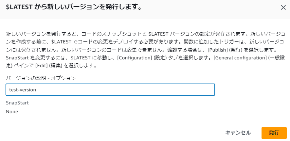The image size is (290, 141).
Task: Select the None value under SnapStart
Action: (x=12, y=112)
